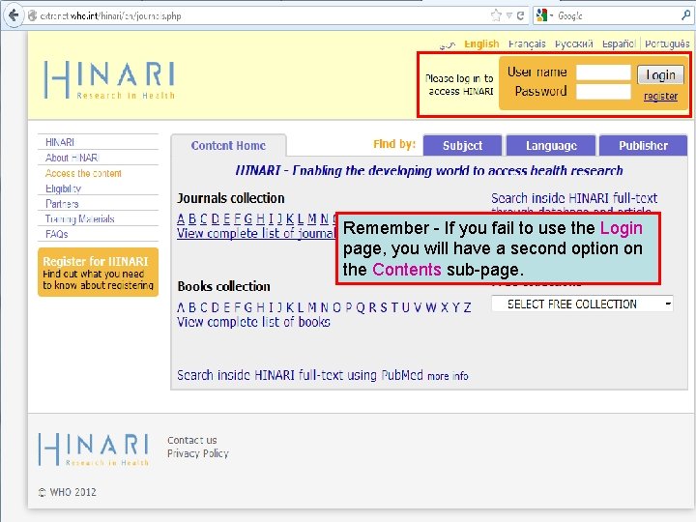
Task: Click books letter S link
Action: tap(383, 307)
